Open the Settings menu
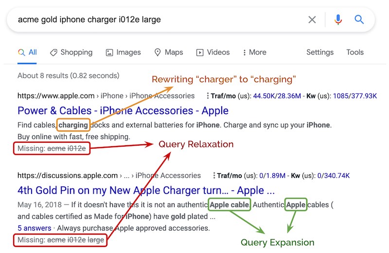Image resolution: width=389 pixels, height=253 pixels. point(320,52)
